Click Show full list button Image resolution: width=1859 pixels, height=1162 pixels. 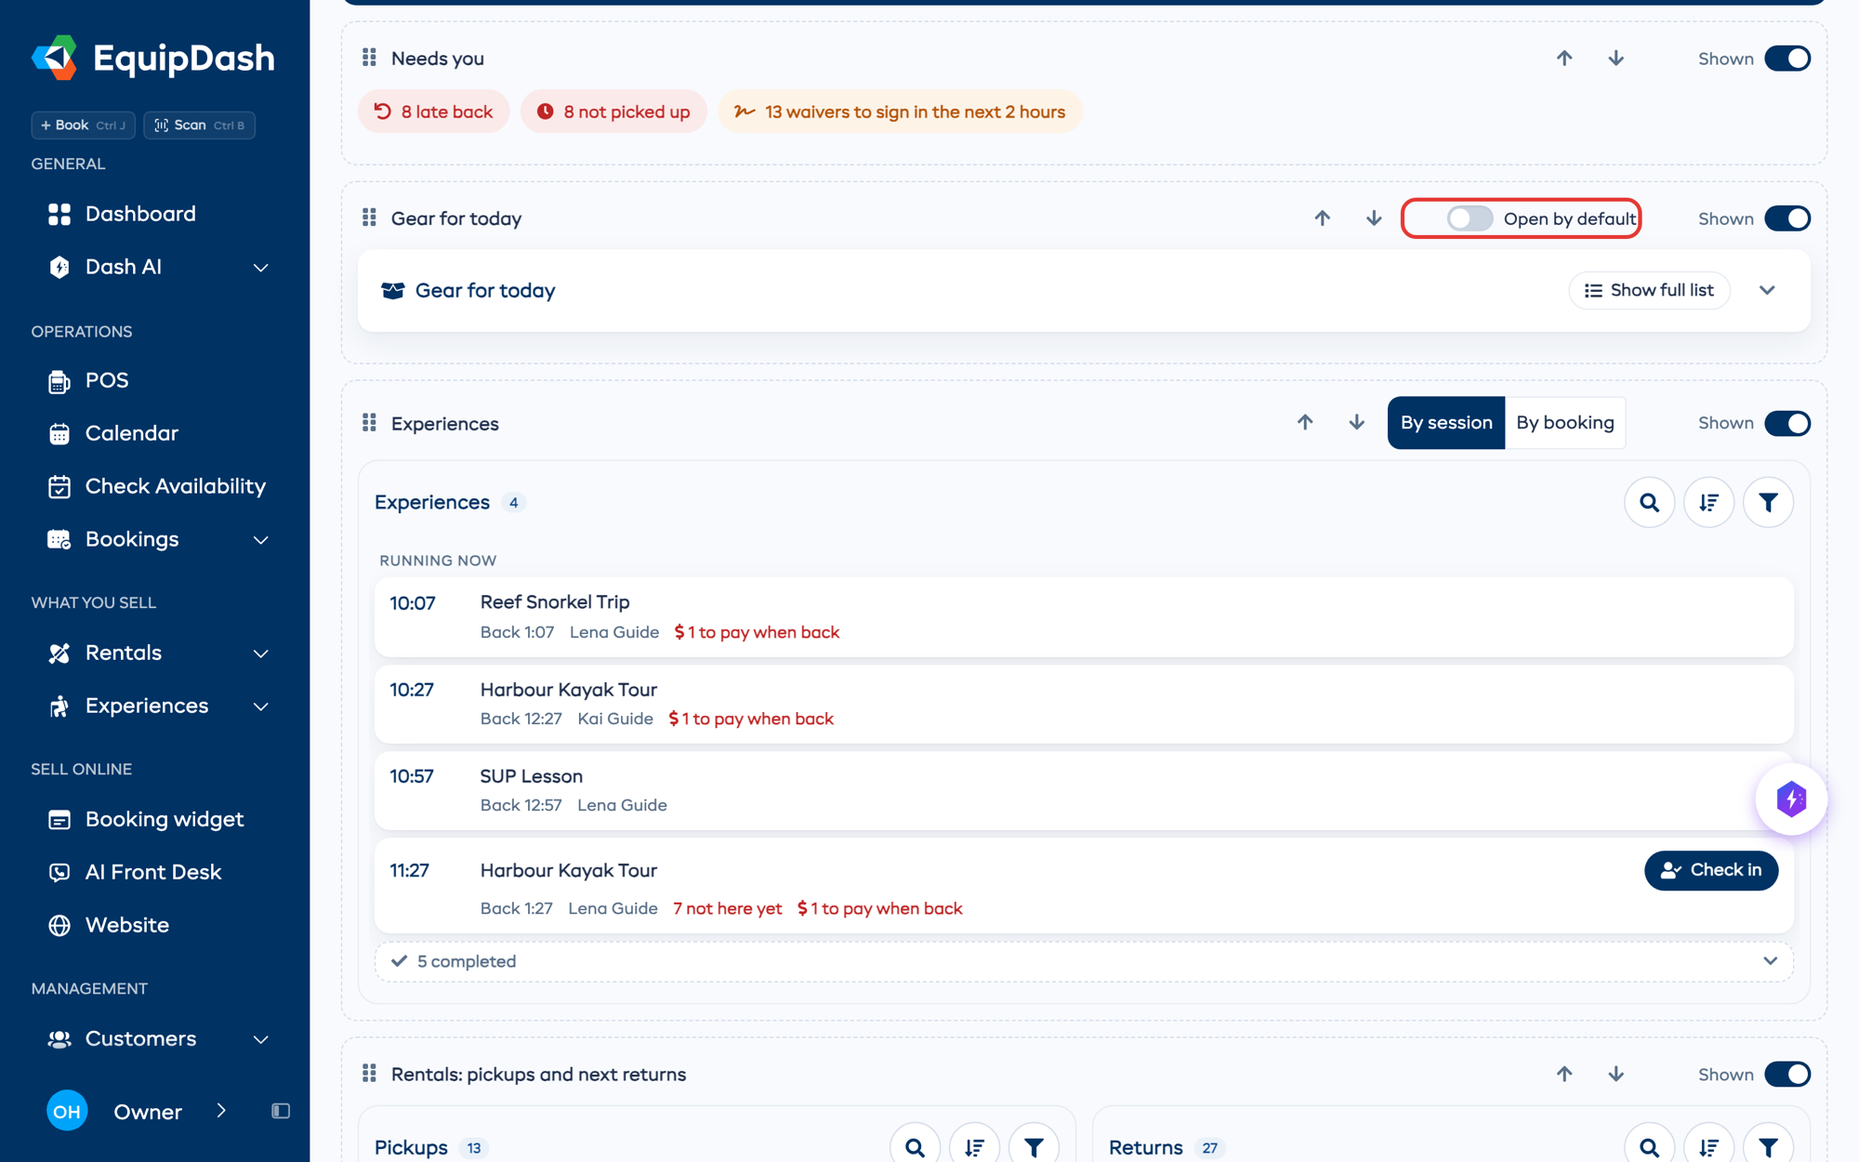pos(1649,291)
